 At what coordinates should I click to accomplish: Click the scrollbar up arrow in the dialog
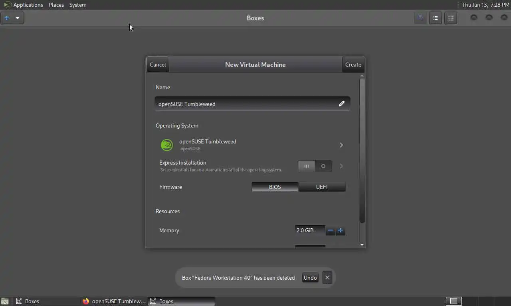point(362,76)
